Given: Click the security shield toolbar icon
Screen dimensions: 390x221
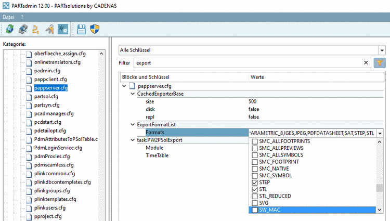Looking at the screenshot, I should (95, 30).
